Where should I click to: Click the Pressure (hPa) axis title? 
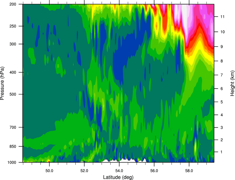click(2, 83)
